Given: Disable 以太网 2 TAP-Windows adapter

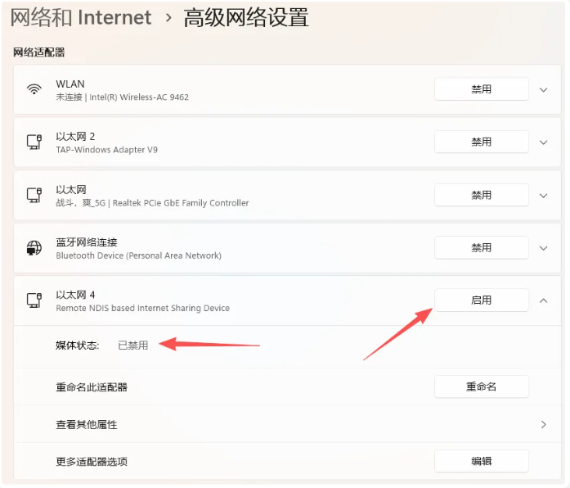Looking at the screenshot, I should [482, 142].
